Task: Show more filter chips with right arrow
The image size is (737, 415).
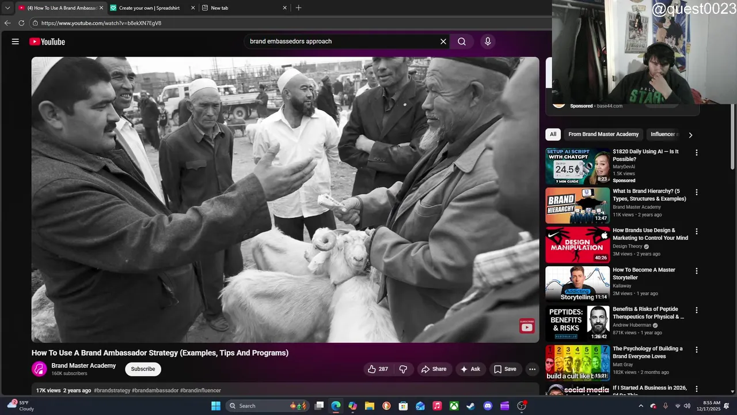Action: click(690, 135)
